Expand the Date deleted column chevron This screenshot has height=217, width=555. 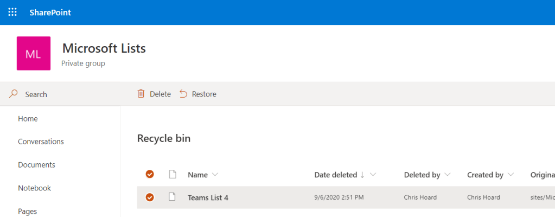coord(373,175)
